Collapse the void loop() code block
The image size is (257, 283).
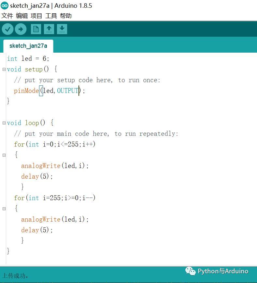click(4, 123)
